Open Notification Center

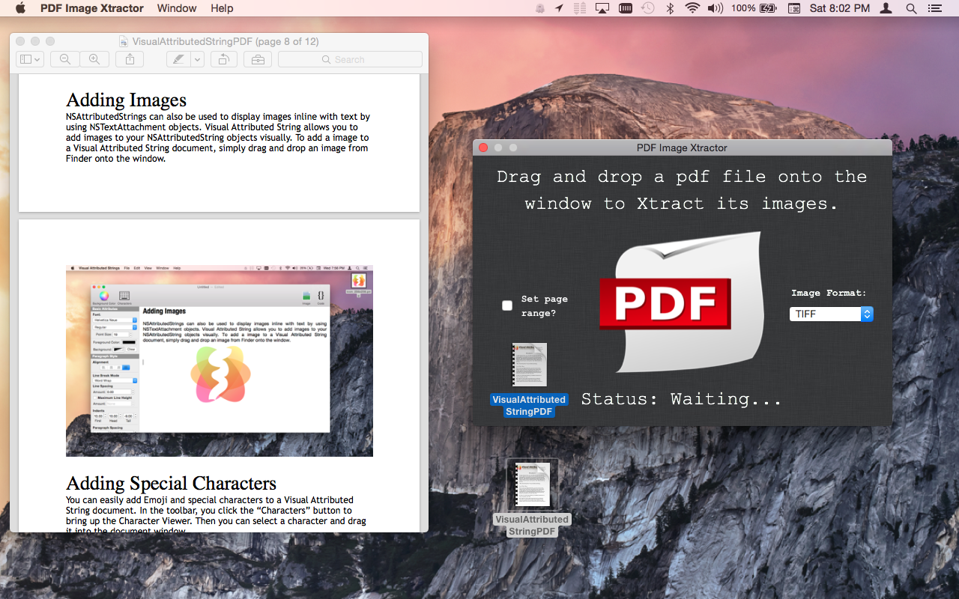pyautogui.click(x=934, y=8)
